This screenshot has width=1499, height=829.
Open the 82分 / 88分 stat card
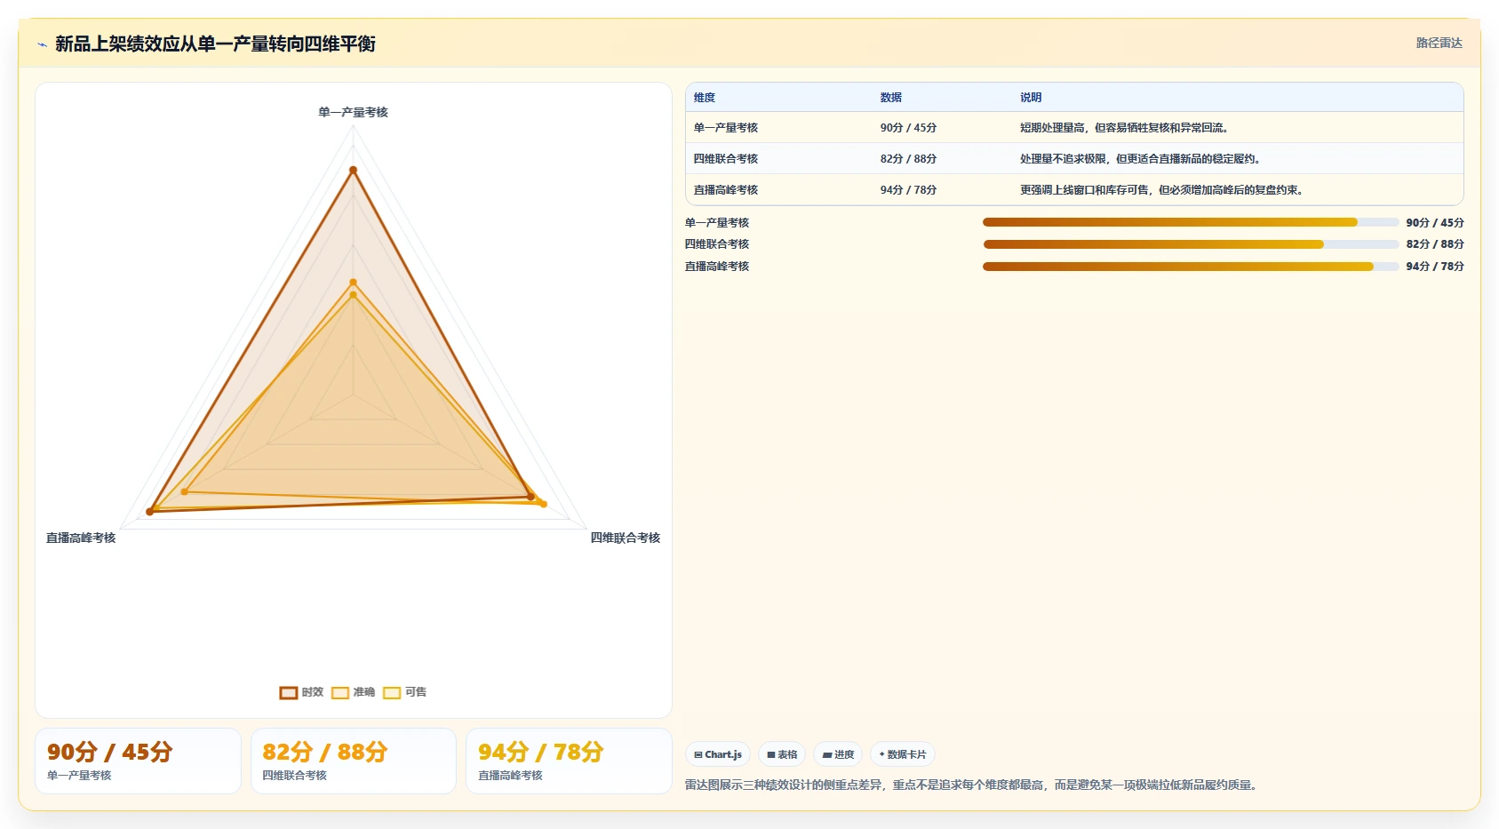tap(354, 761)
